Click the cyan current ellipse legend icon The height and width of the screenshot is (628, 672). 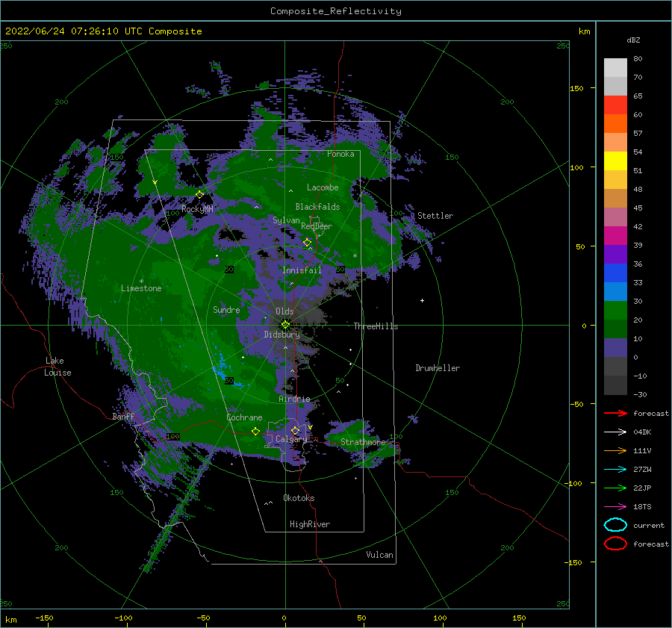click(615, 525)
